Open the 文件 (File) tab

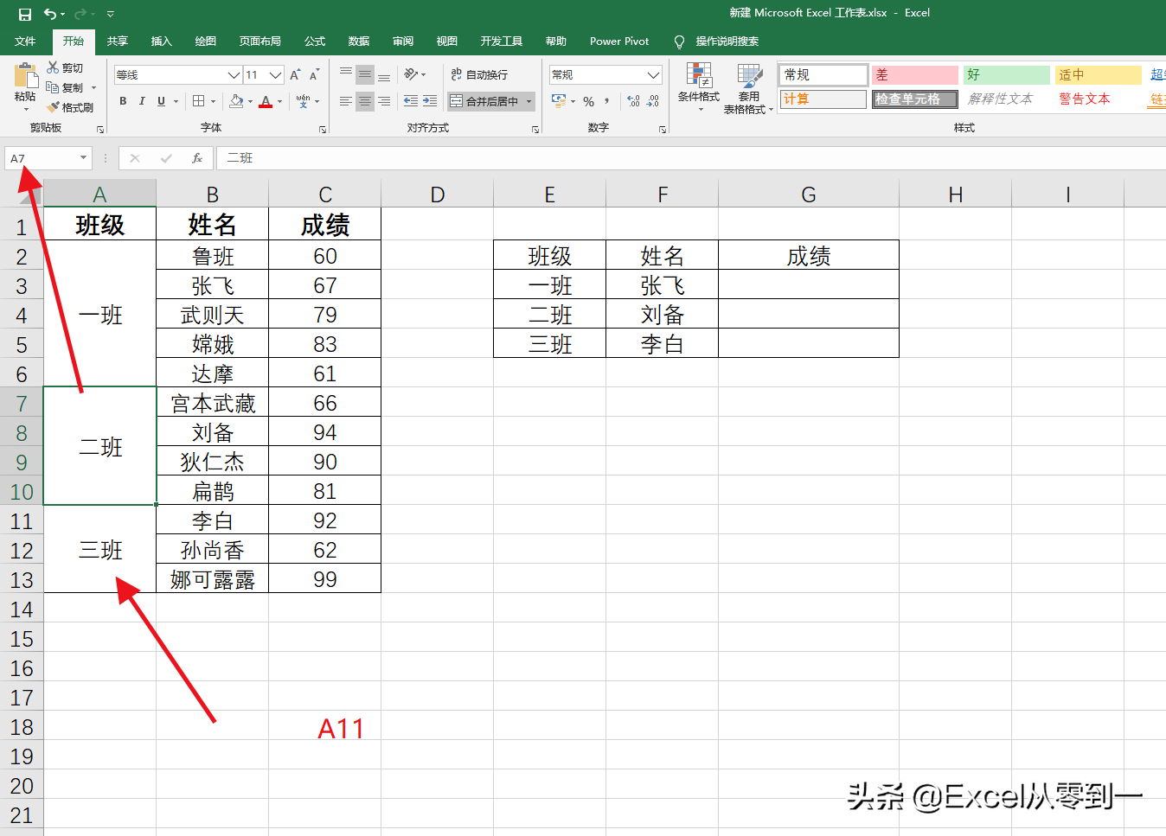click(x=25, y=41)
